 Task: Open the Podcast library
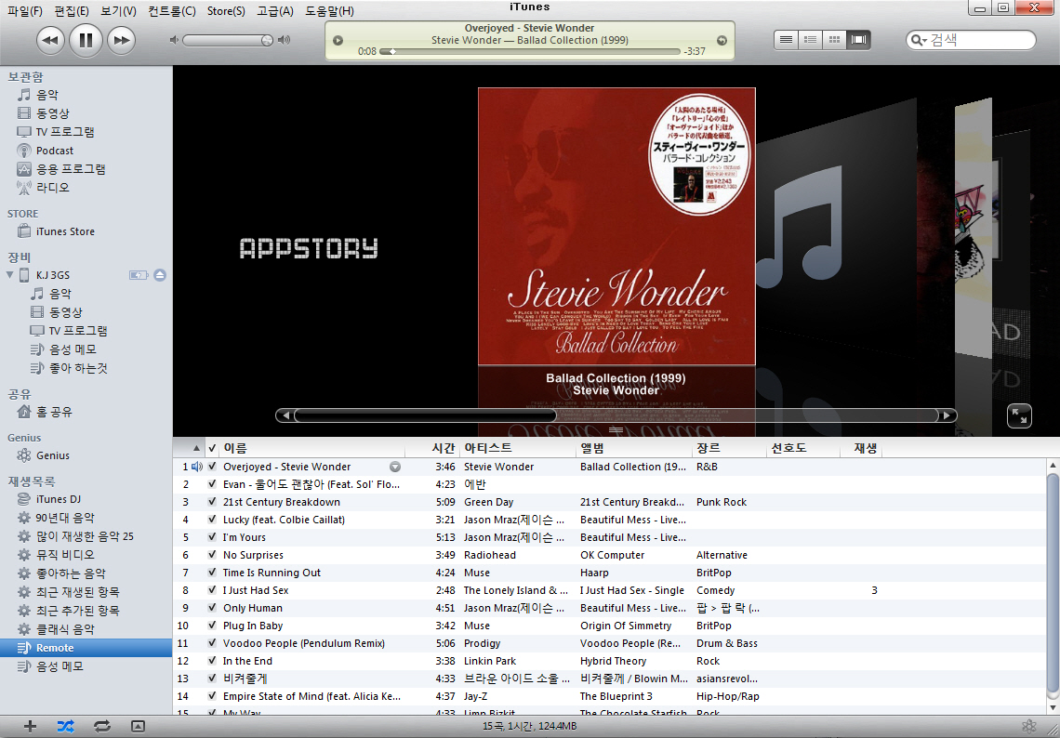coord(55,151)
